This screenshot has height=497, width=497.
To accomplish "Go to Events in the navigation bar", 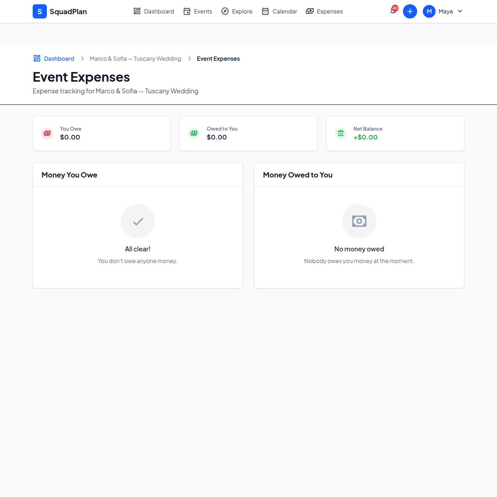I will coord(198,11).
